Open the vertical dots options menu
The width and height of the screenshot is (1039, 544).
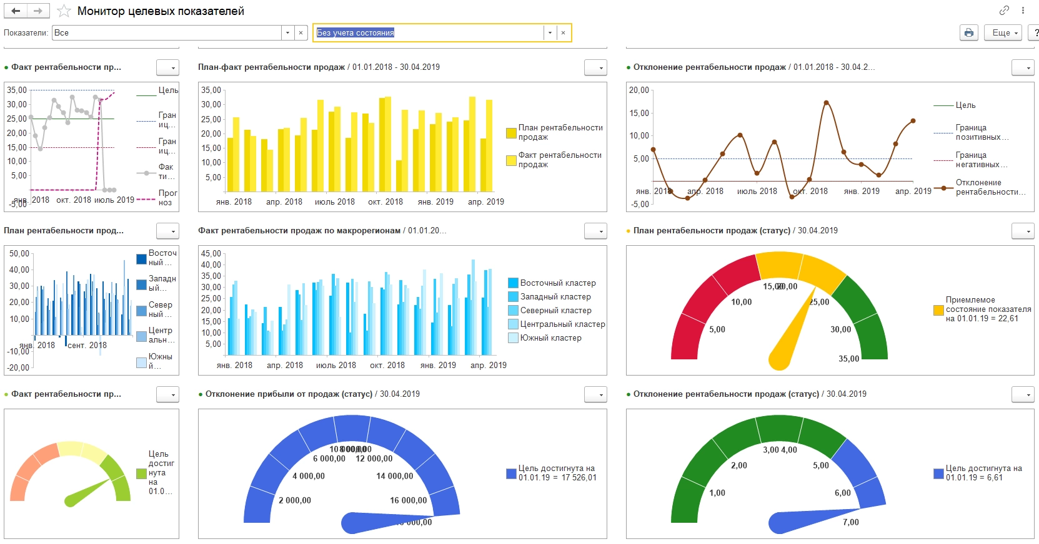(x=1023, y=10)
